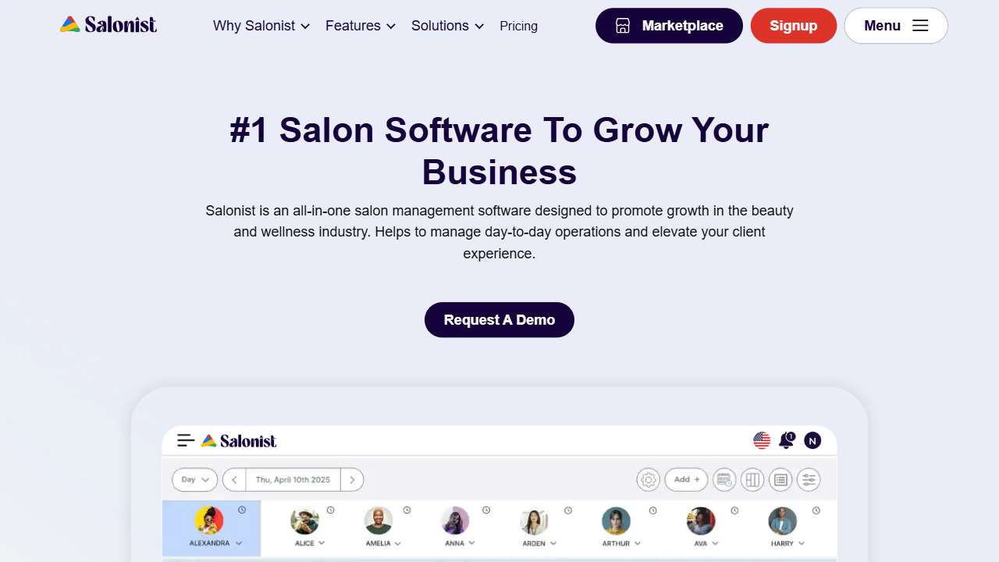Open the calendar settings gear icon
This screenshot has height=562, width=999.
(x=648, y=480)
